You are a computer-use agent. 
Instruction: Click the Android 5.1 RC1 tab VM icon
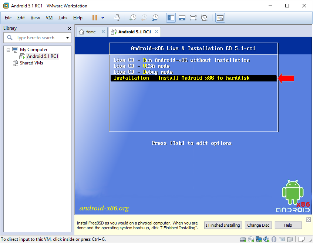click(x=114, y=32)
